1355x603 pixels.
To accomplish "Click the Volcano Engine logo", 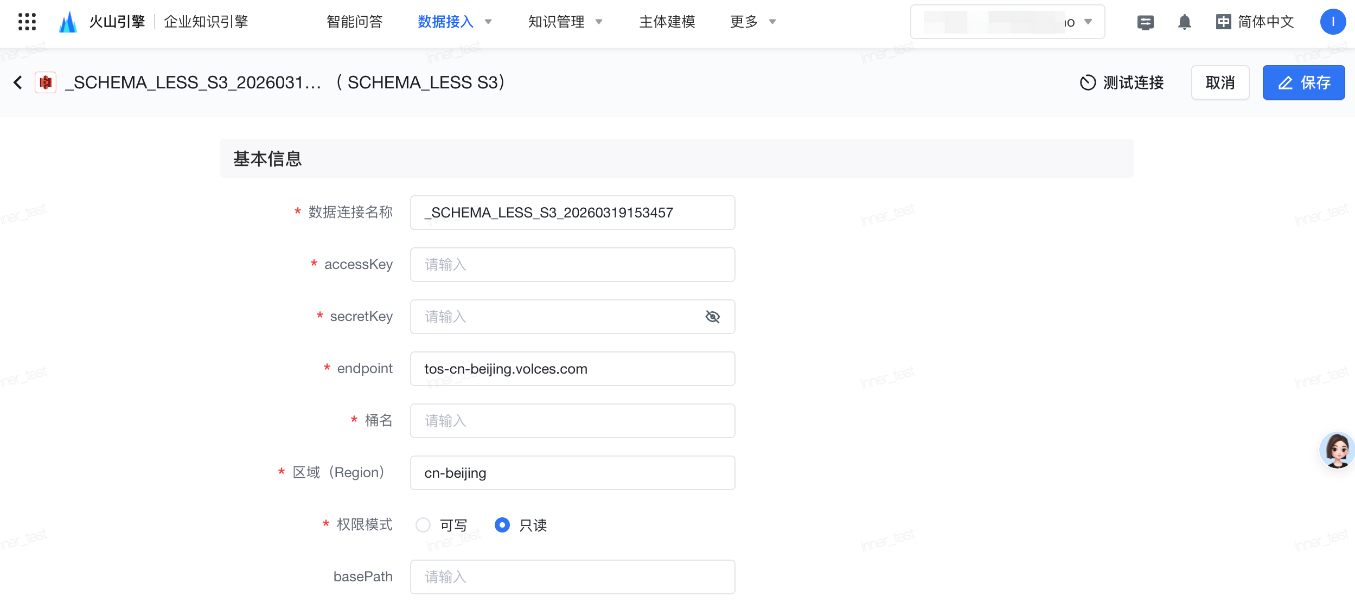I will [x=68, y=22].
